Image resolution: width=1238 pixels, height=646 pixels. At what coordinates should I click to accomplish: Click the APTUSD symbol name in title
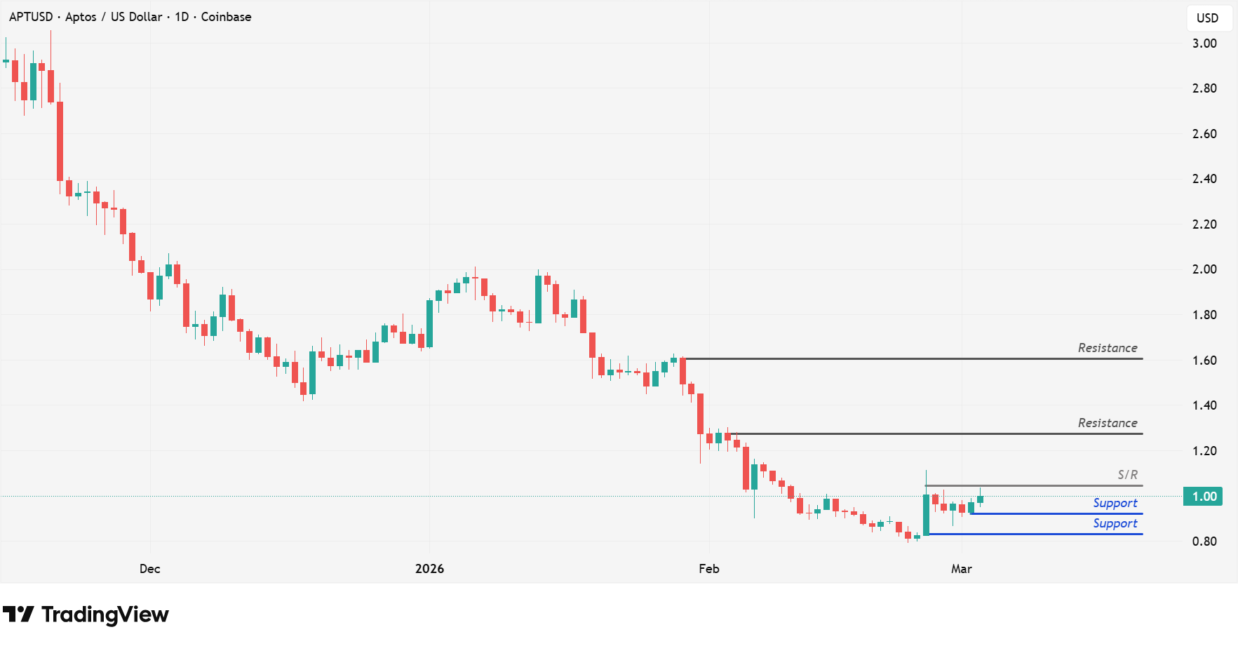(31, 17)
